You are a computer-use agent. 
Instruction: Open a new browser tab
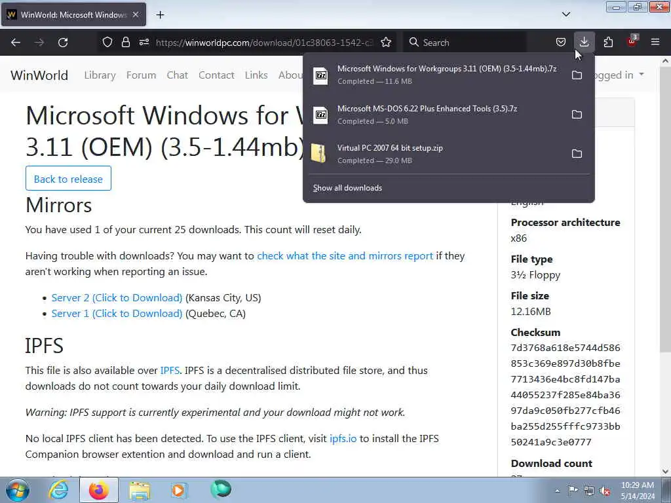tap(160, 15)
